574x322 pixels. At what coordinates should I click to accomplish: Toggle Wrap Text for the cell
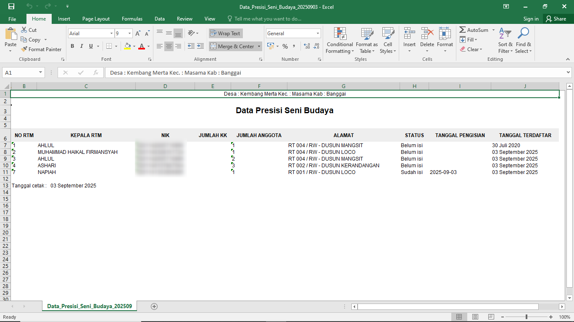pos(225,34)
